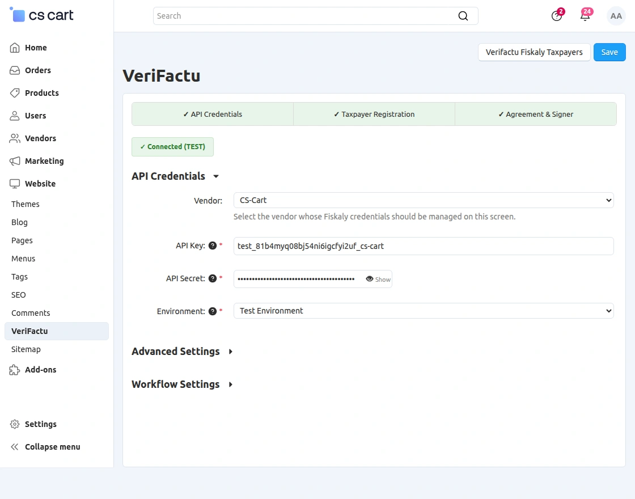Focus the Search input field

(306, 16)
